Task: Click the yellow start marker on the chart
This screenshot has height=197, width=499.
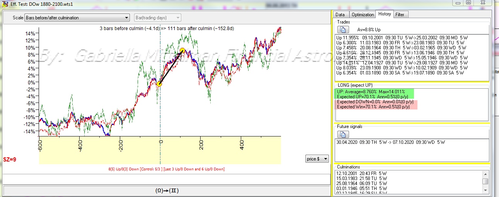Action: point(158,84)
